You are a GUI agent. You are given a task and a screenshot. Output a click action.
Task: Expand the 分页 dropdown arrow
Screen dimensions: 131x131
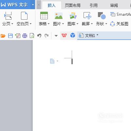click(12, 24)
